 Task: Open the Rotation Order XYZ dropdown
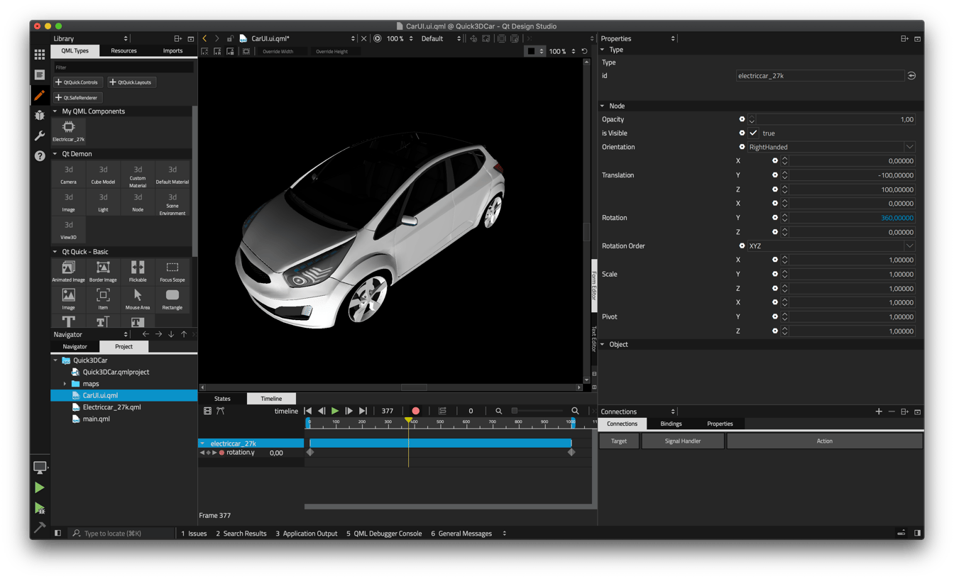(831, 246)
